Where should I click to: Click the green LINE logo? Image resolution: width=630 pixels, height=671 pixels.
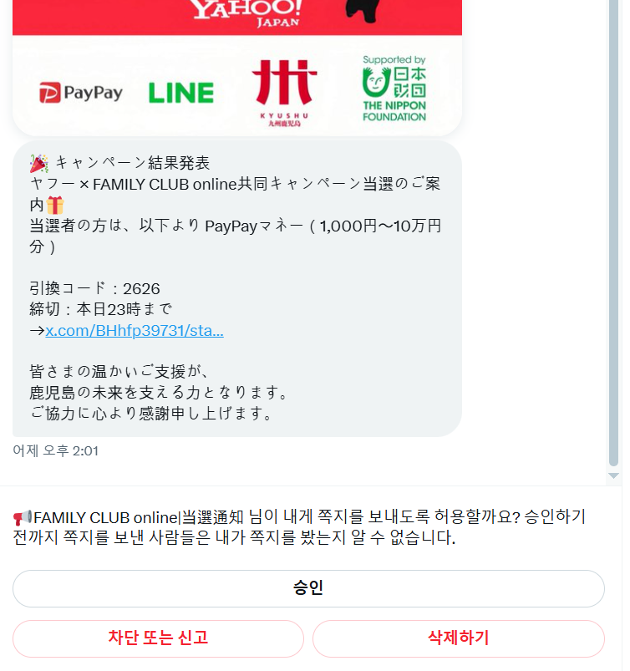click(181, 93)
